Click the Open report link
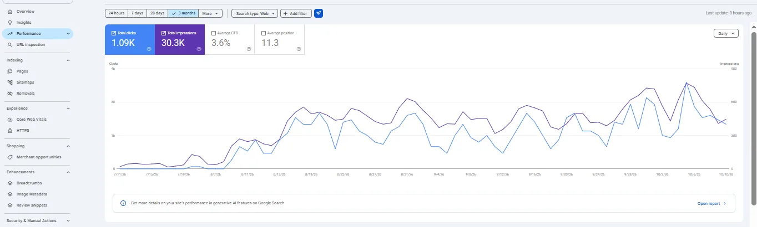Screen dimensions: 757x227 711,203
